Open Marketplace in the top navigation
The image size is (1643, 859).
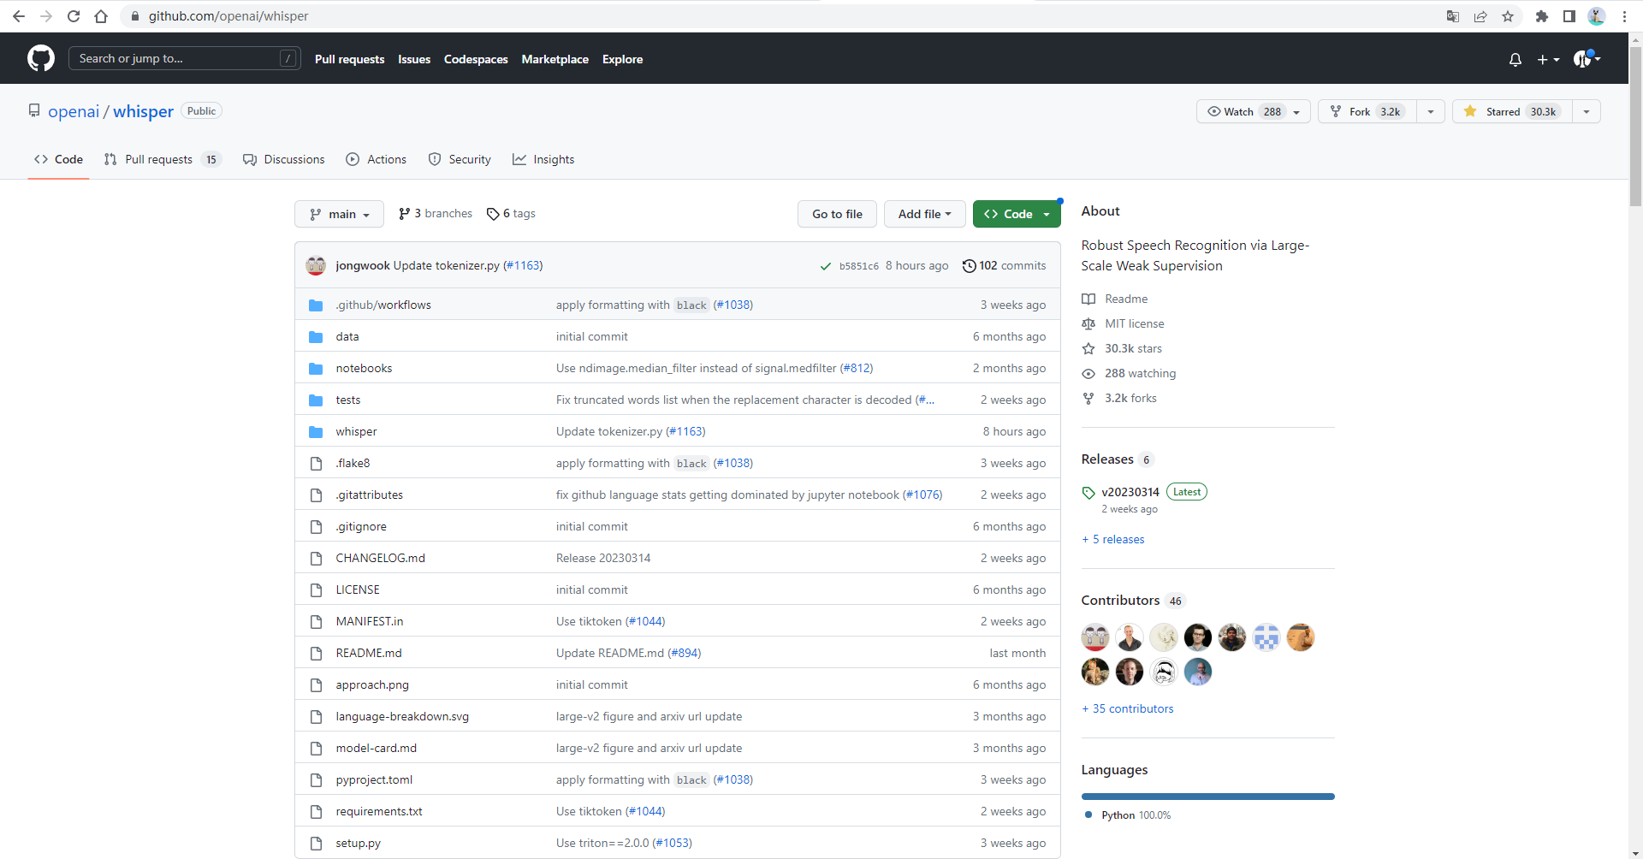[x=555, y=59]
